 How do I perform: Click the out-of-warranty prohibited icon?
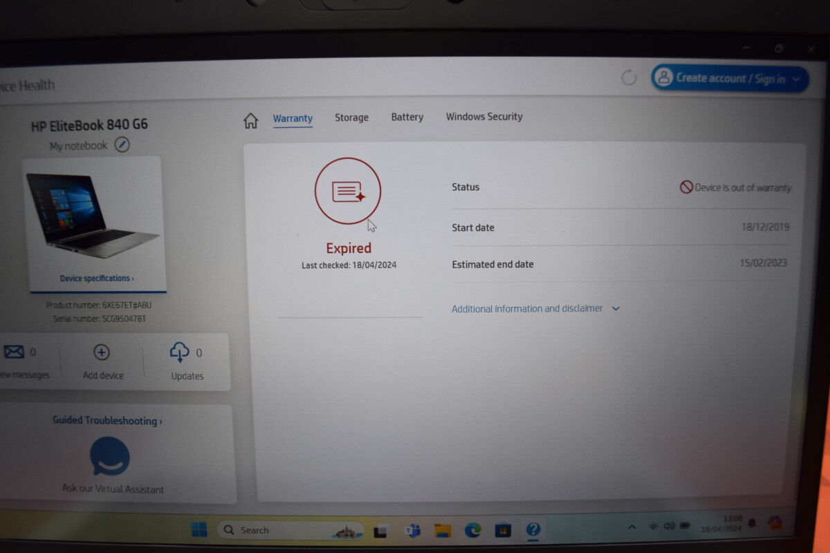click(x=686, y=187)
